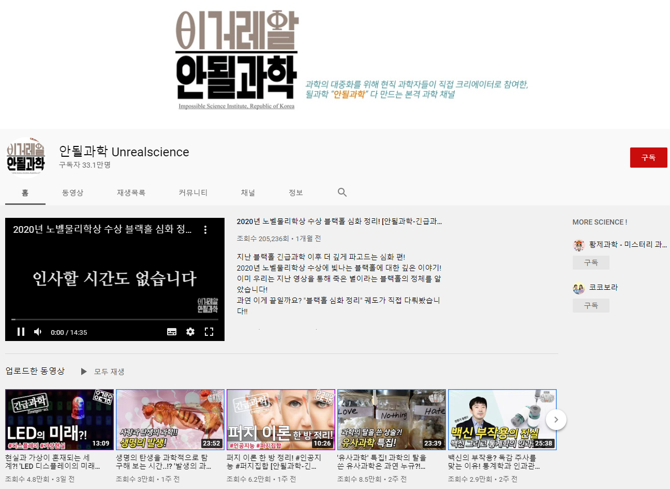Pause the featured video with the pause icon
670x489 pixels.
[21, 332]
